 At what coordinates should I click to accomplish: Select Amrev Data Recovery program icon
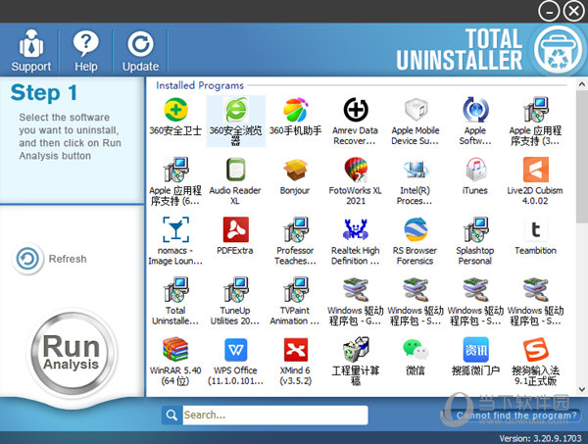click(356, 110)
